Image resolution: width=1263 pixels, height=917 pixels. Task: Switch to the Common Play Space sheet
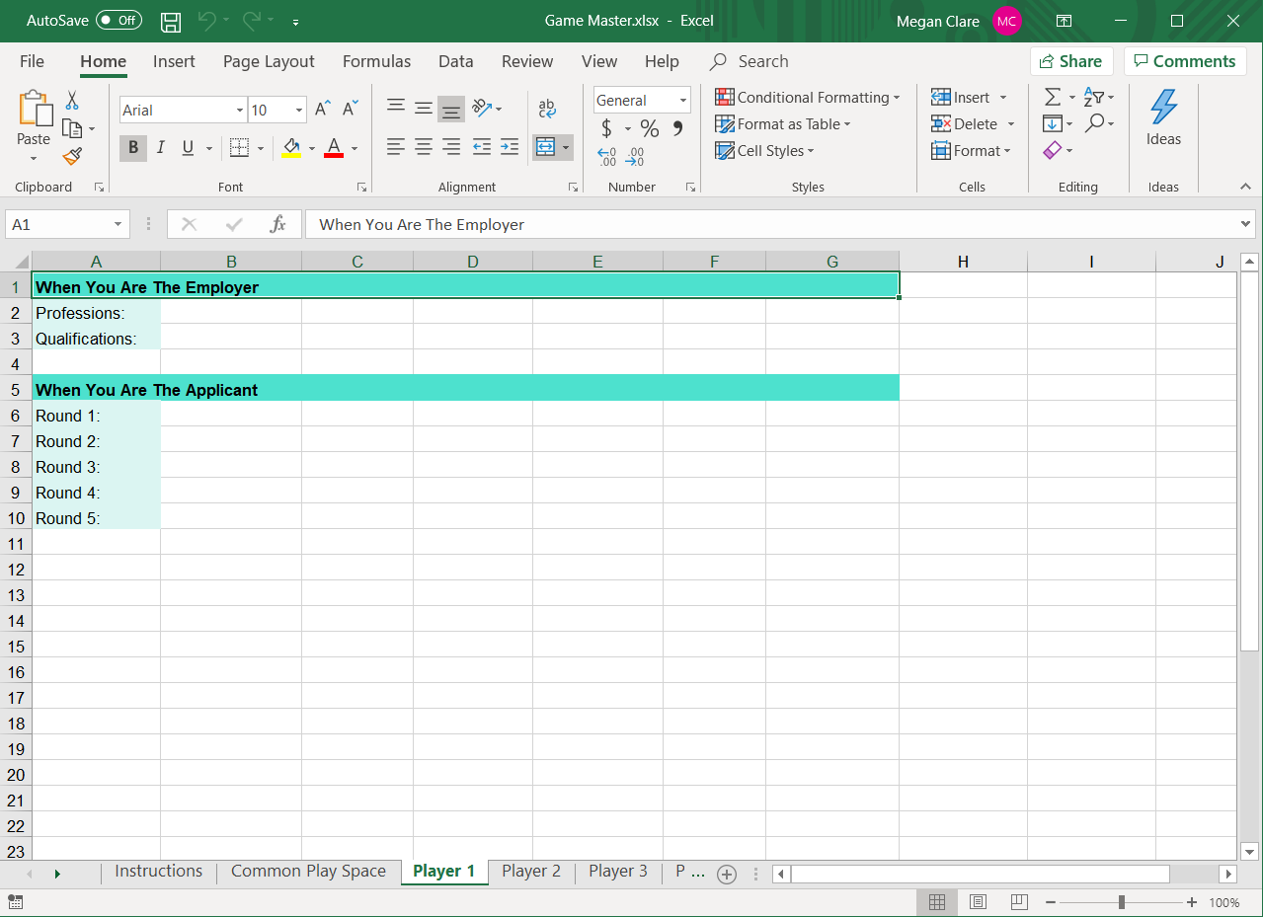tap(308, 872)
